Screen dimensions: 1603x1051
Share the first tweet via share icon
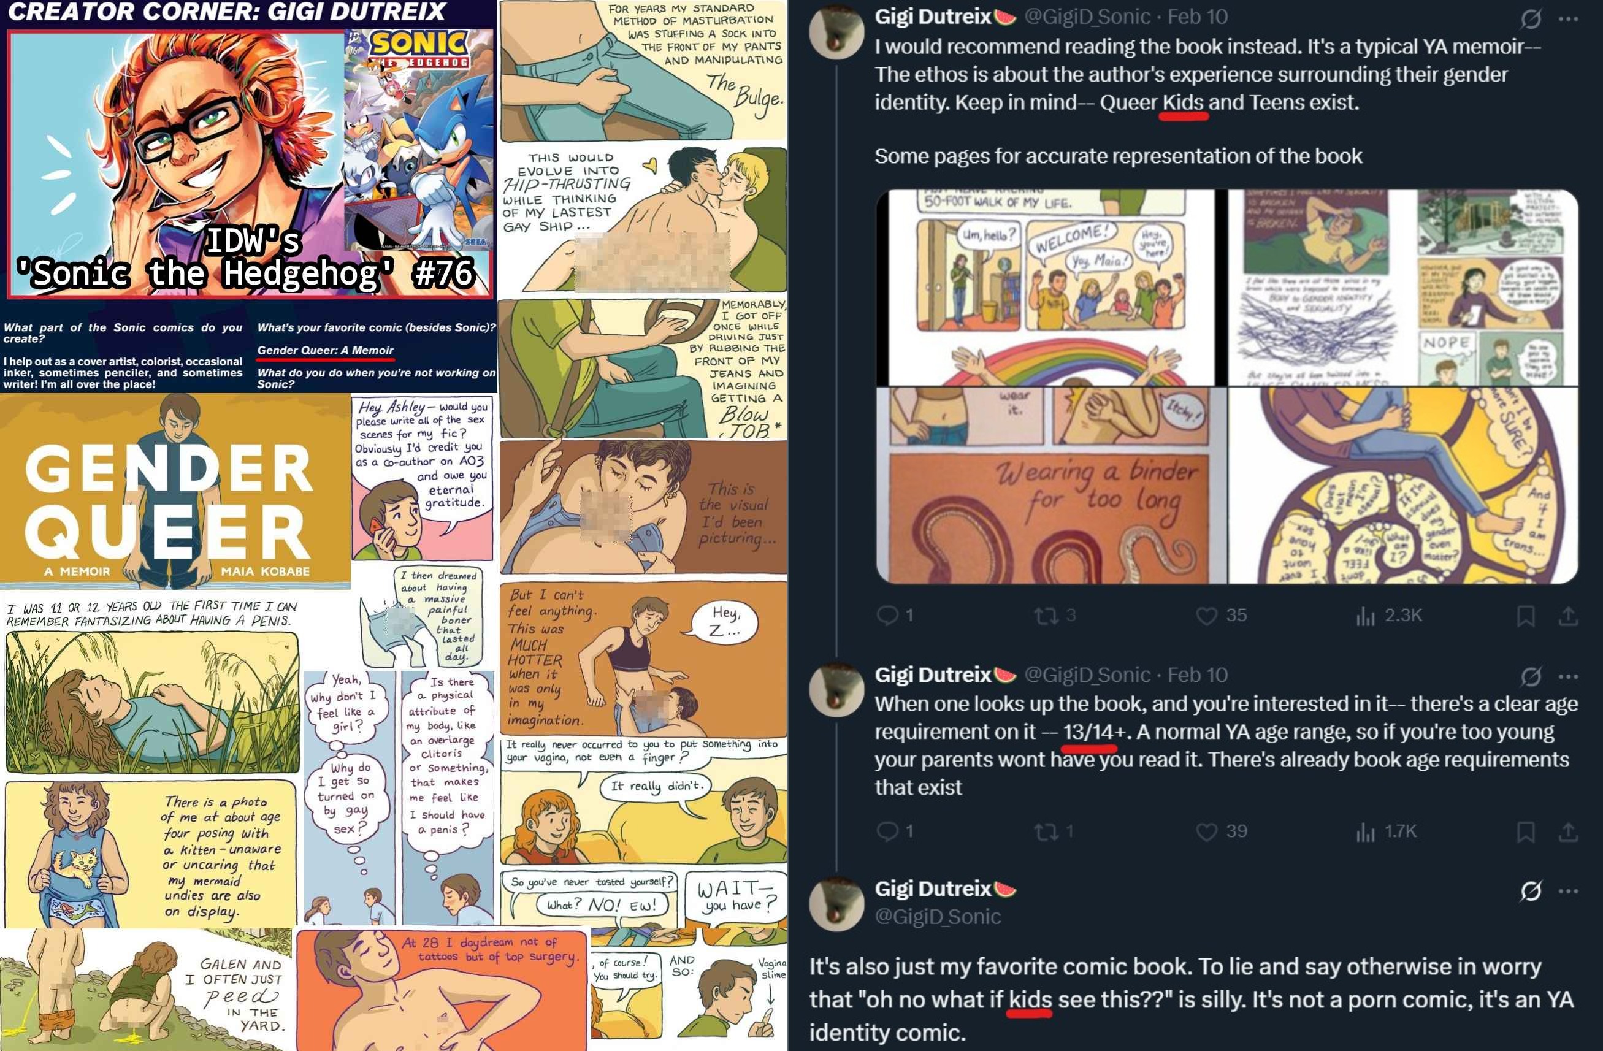(1568, 616)
